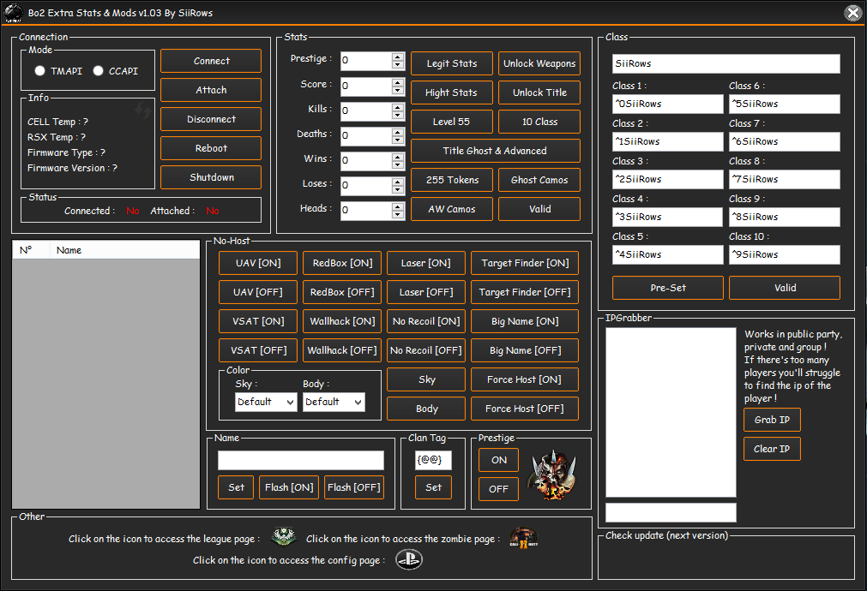Image resolution: width=867 pixels, height=591 pixels.
Task: Open the config page PlayStation icon
Action: click(x=409, y=559)
